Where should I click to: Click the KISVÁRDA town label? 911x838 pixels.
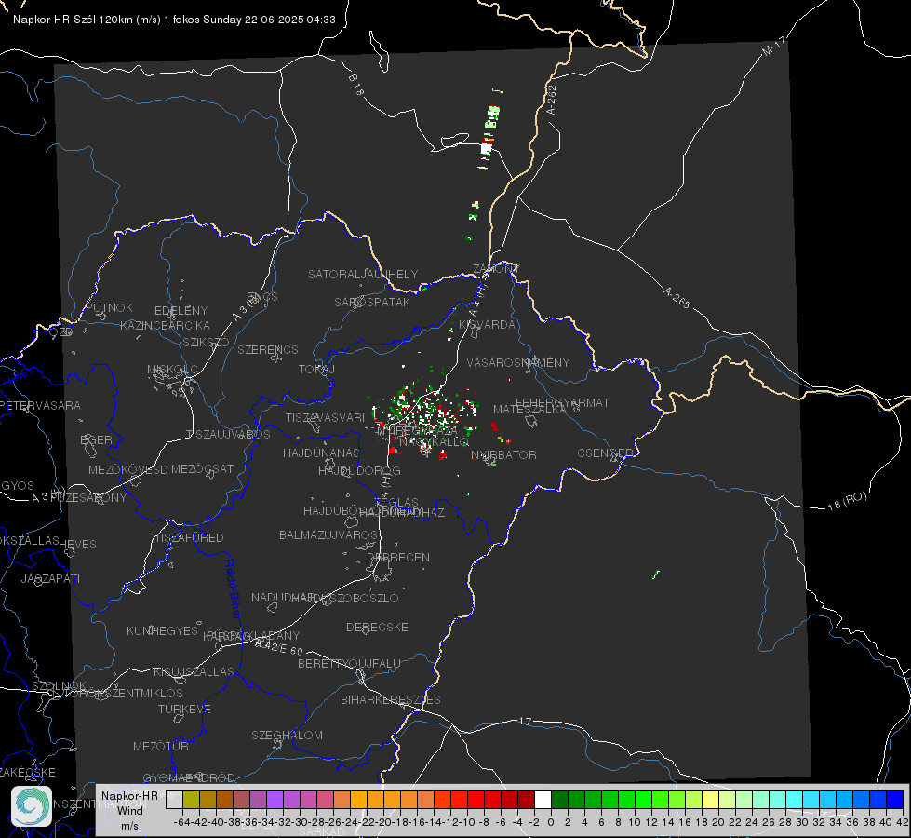(x=487, y=325)
